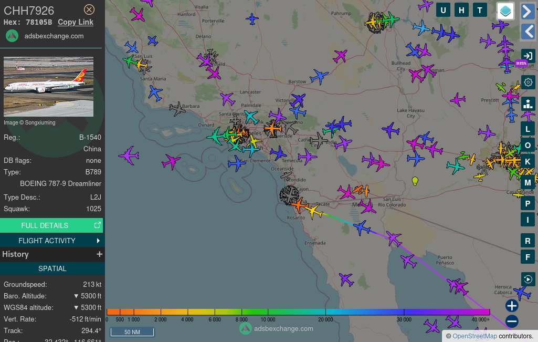
Task: Toggle the M map button
Action: point(528,183)
